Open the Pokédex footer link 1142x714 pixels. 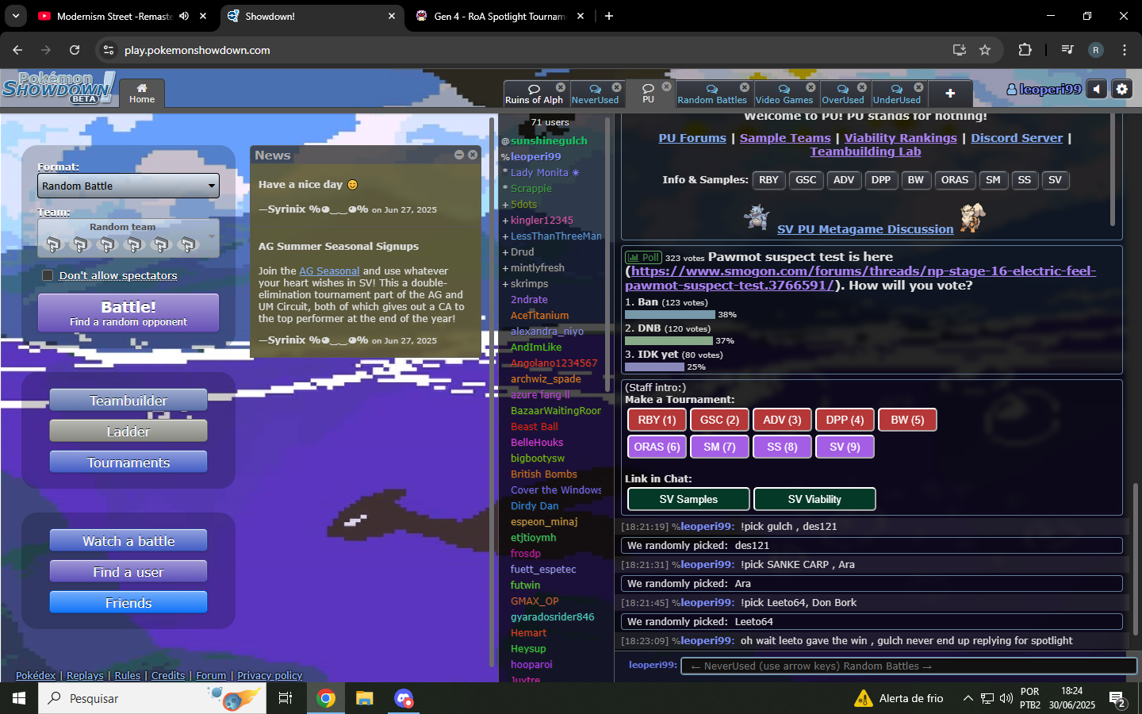36,675
